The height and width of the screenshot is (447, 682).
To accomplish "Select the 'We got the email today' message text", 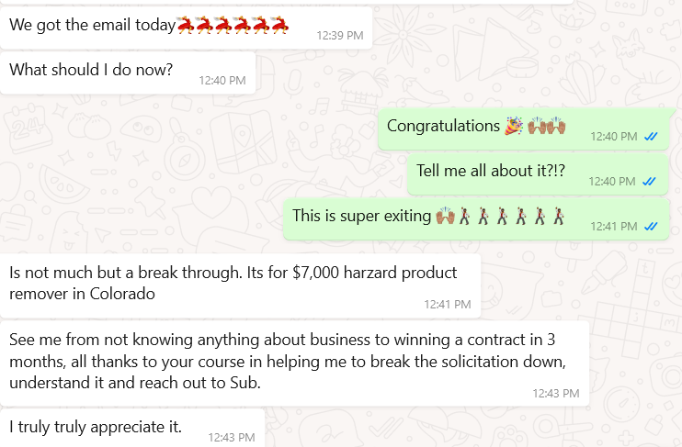I will [92, 25].
